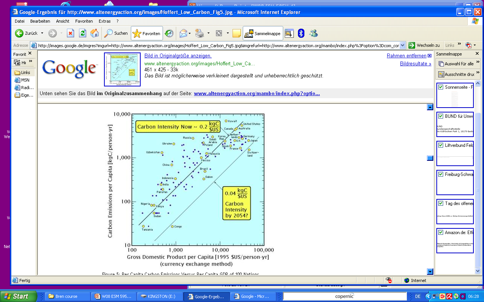This screenshot has height=302, width=484.
Task: Open the Suchen search pane
Action: [x=116, y=33]
